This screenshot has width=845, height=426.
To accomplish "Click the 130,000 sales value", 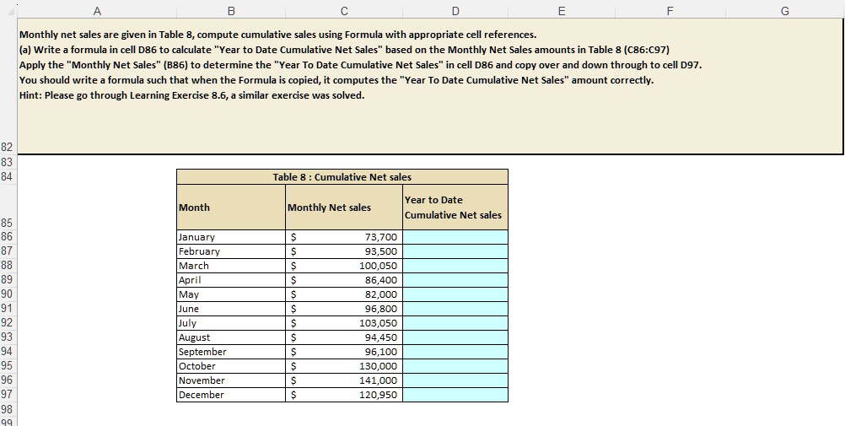I will click(x=344, y=365).
